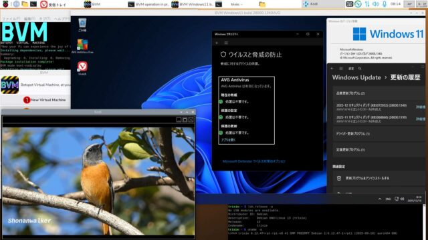Viewport: 428px width, 240px height.
Task: Click the AVG Antivirus heading in Security panel
Action: (235, 80)
